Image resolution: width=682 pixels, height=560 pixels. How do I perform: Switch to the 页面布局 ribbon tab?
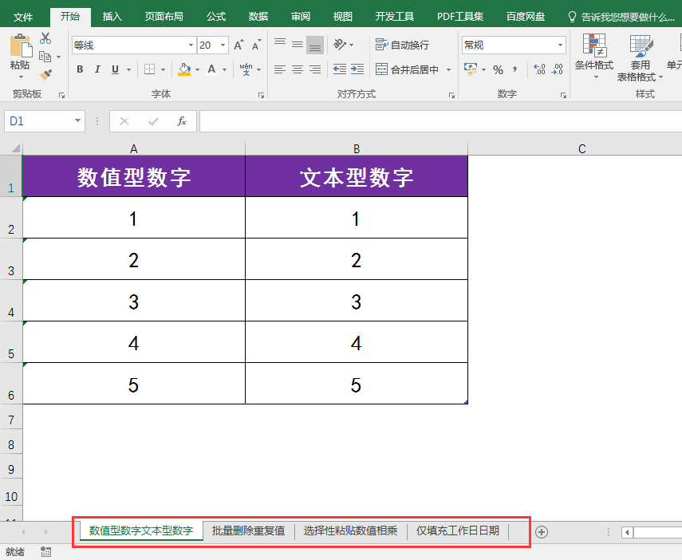click(164, 17)
